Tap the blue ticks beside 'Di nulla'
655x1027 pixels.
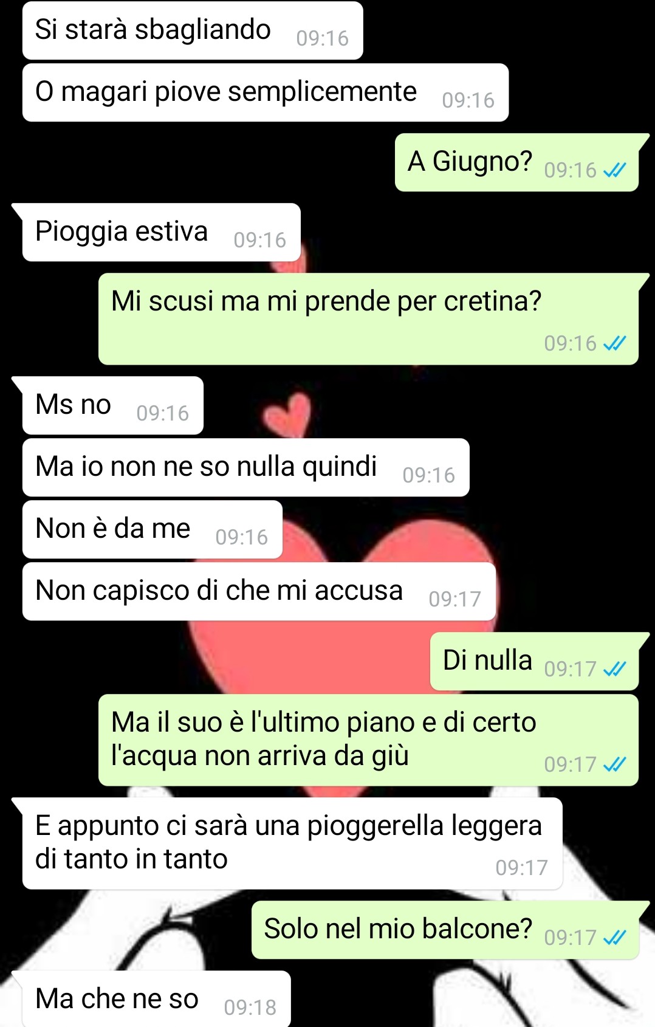(614, 669)
